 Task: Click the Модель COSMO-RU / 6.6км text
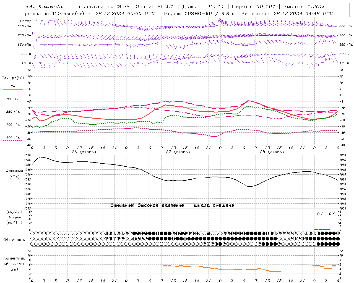pyautogui.click(x=199, y=14)
